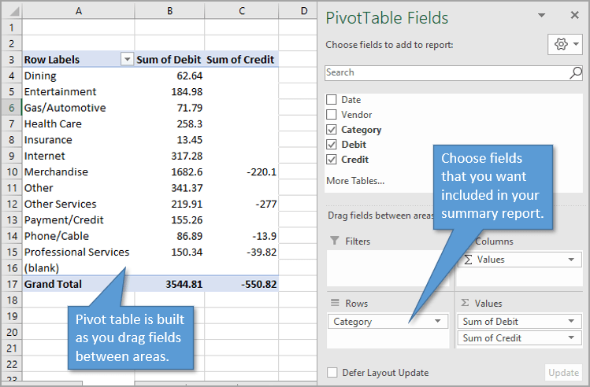Screen dimensions: 590x387
Task: Click the search magnifier icon in fields pane
Action: click(575, 72)
